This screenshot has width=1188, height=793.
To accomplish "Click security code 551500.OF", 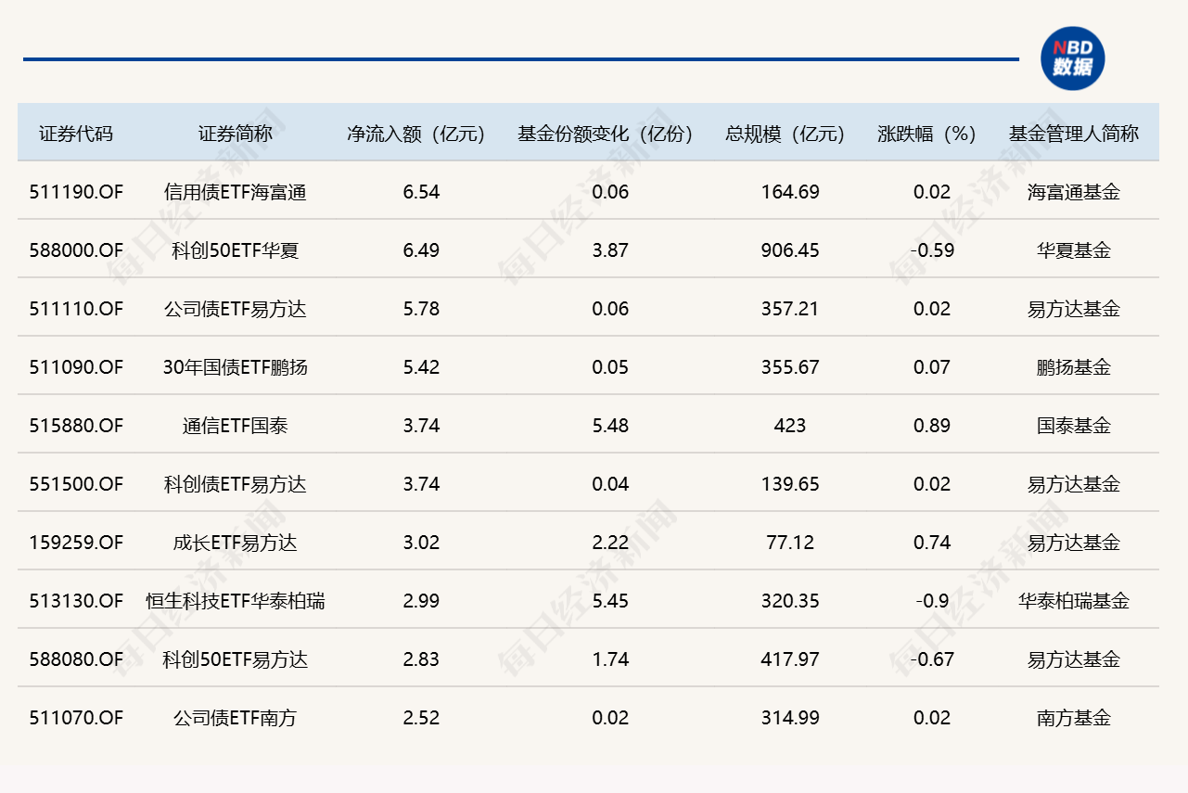I will click(x=76, y=484).
